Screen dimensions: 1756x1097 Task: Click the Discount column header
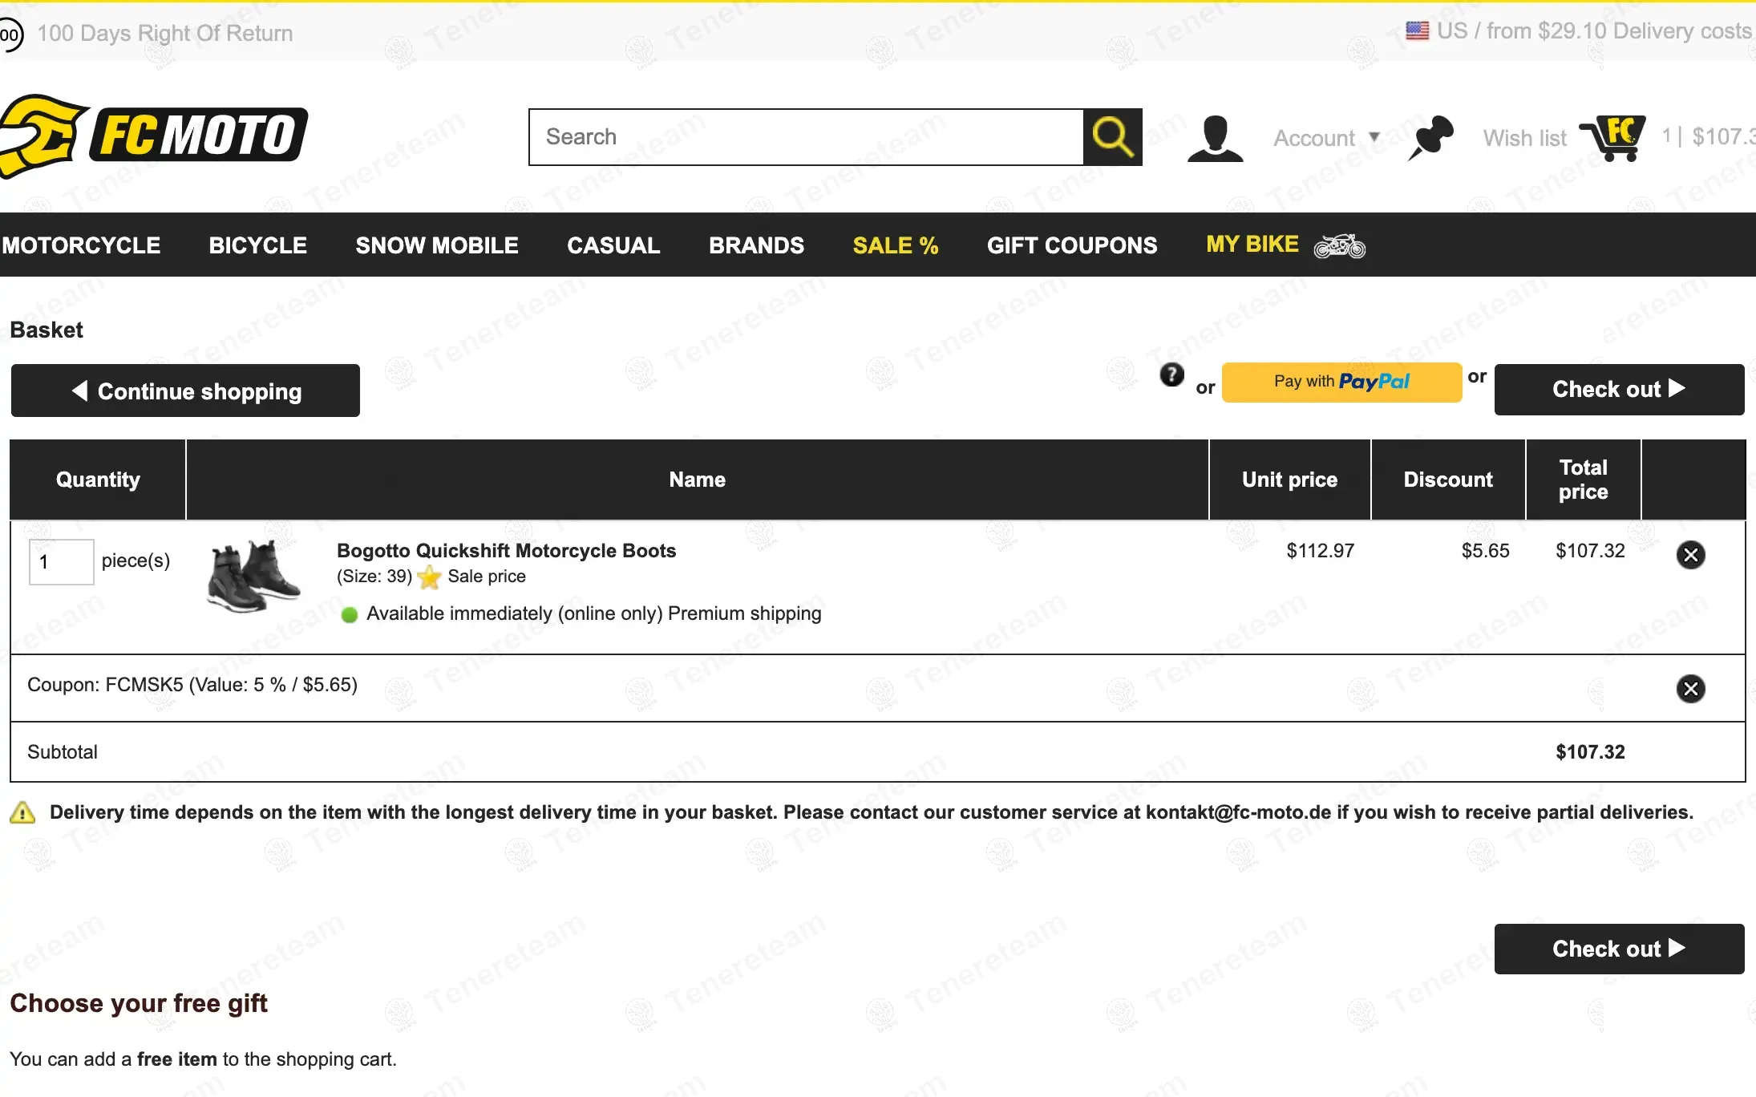1448,480
